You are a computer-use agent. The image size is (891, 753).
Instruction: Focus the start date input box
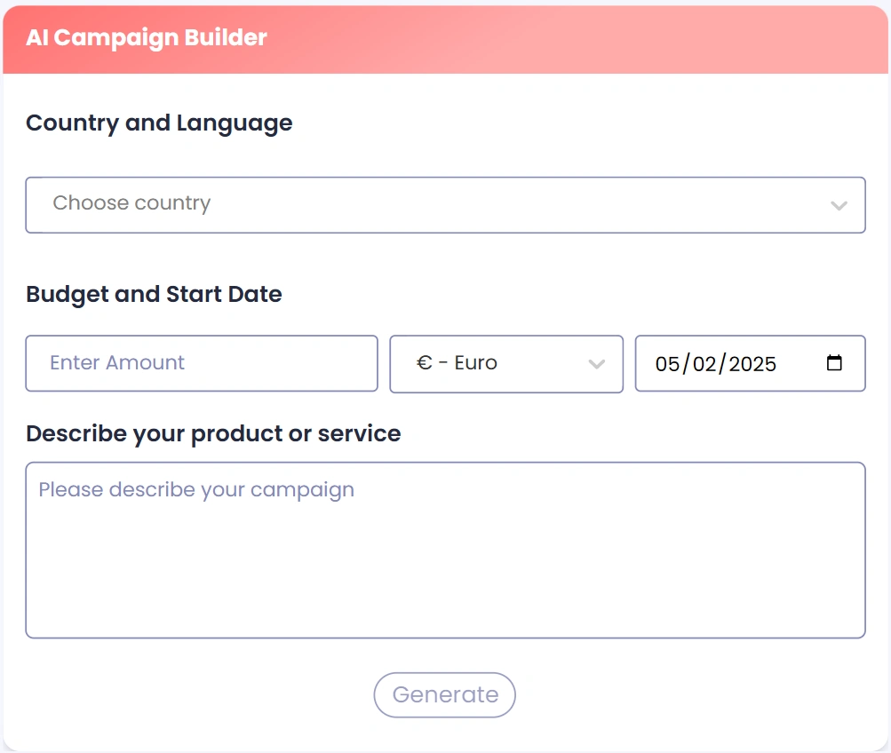coord(750,363)
